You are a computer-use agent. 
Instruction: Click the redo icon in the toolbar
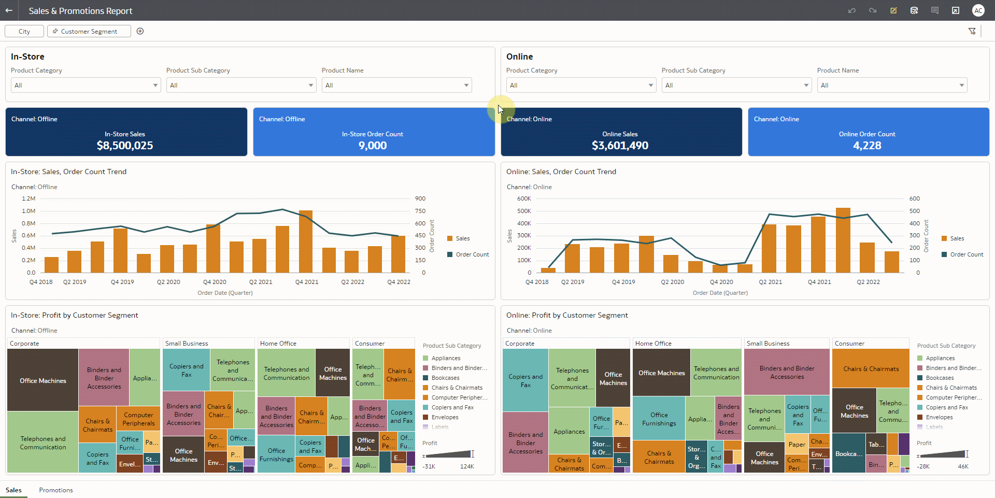pos(873,10)
